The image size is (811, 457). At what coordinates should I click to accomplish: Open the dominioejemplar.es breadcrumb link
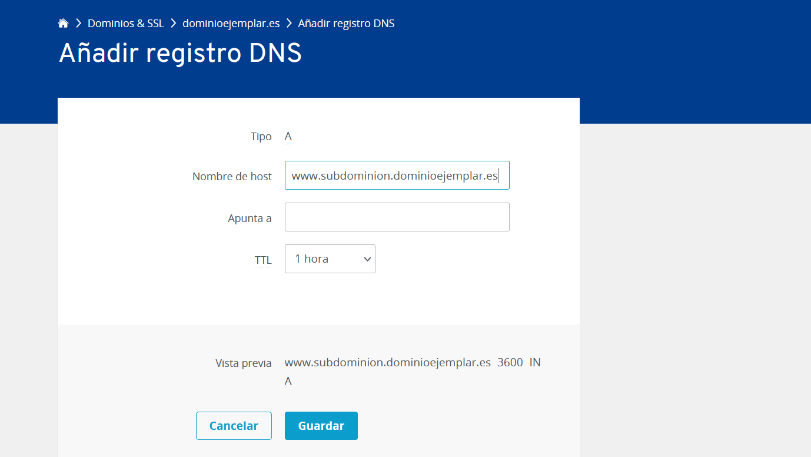click(x=231, y=24)
